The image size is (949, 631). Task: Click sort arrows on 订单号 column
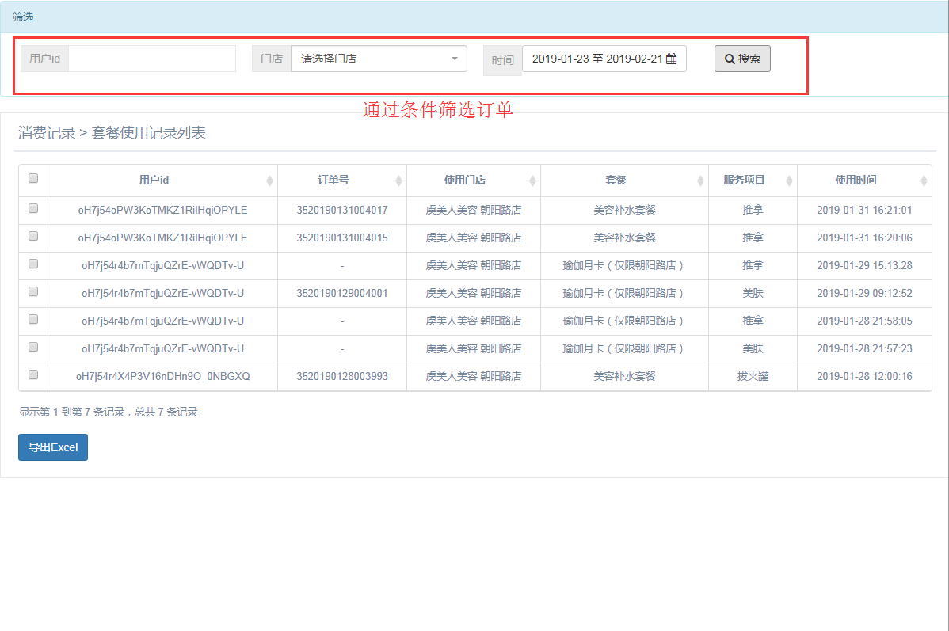398,181
